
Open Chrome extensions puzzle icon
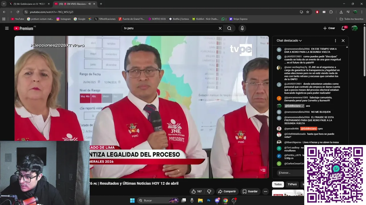click(331, 12)
